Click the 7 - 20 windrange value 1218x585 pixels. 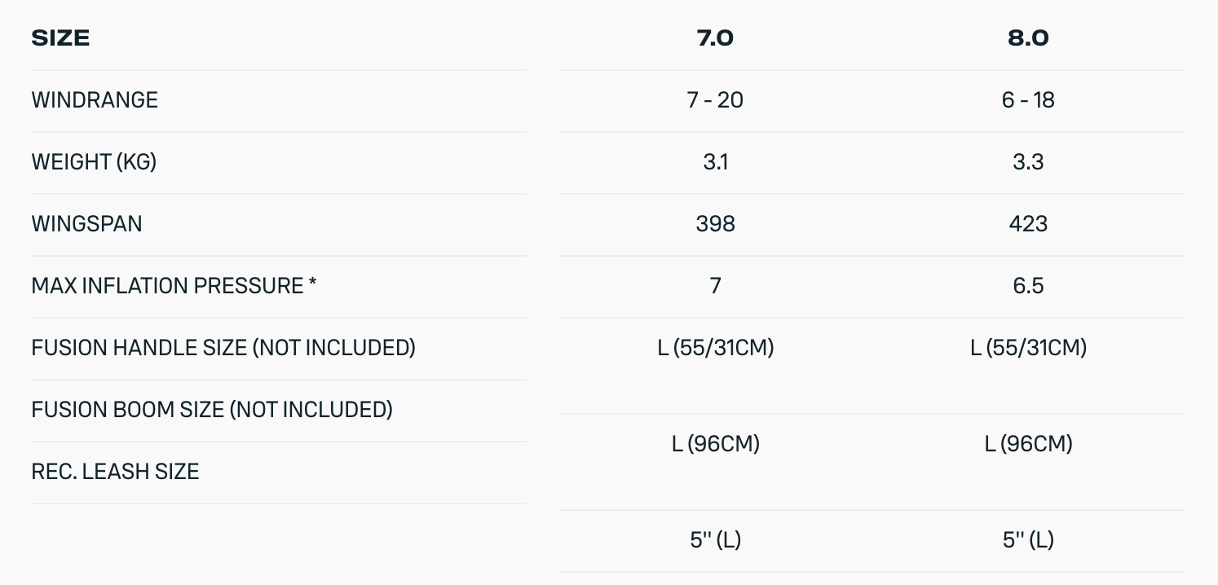(715, 100)
